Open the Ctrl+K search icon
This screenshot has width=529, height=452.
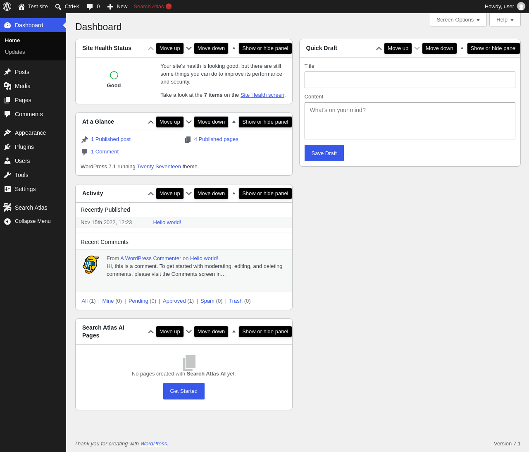click(58, 7)
